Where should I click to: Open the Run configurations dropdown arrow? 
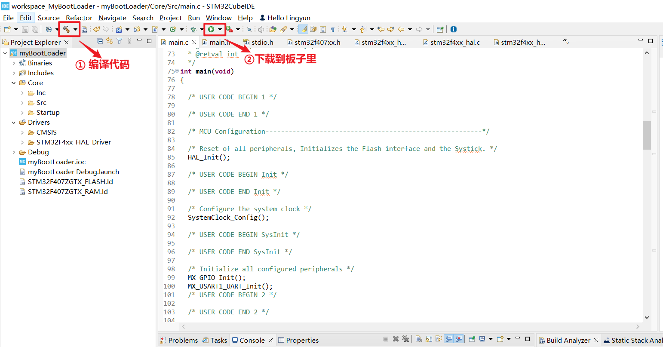[220, 29]
